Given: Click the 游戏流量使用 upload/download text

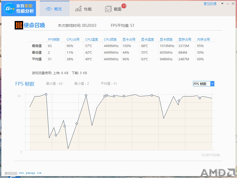Looking at the screenshot, I should click(59, 73).
